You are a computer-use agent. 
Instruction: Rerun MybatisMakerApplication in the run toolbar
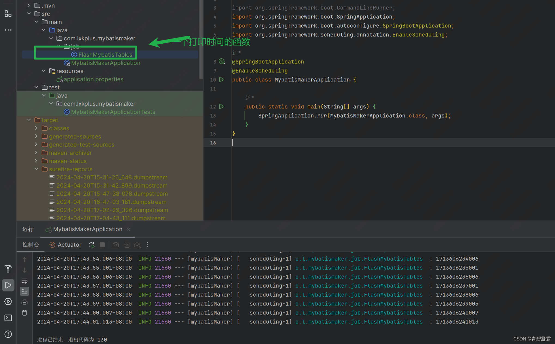92,245
